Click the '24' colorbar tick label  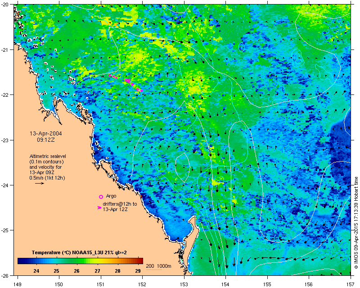[x=36, y=271]
